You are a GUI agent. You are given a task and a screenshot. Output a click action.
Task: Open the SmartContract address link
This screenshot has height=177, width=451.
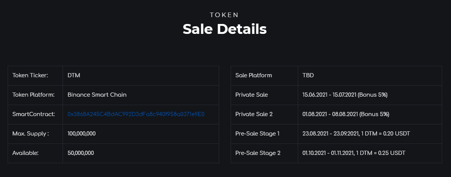tap(136, 114)
